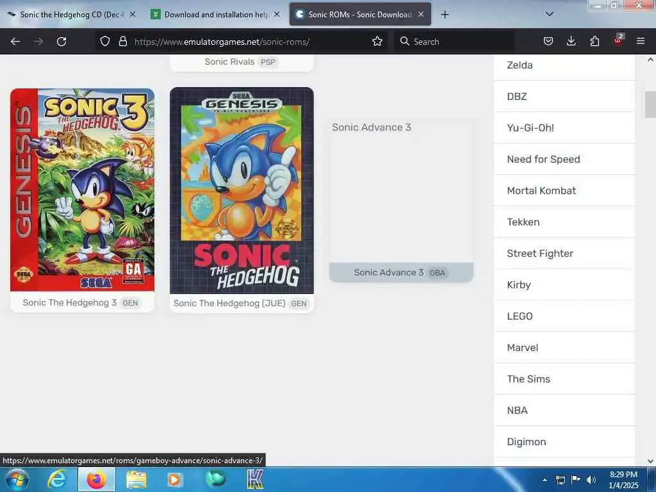The width and height of the screenshot is (656, 492).
Task: Open the Digimon sidebar category
Action: (x=564, y=442)
